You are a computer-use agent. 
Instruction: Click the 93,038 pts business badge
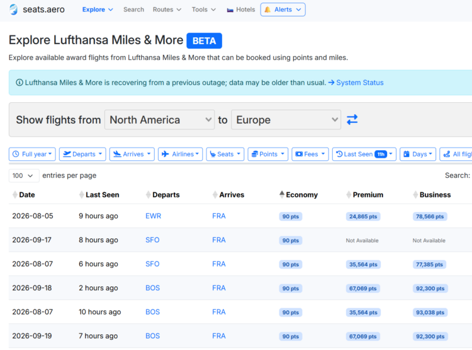coord(430,312)
